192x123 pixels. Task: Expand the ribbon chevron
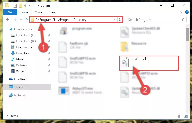tap(181, 12)
